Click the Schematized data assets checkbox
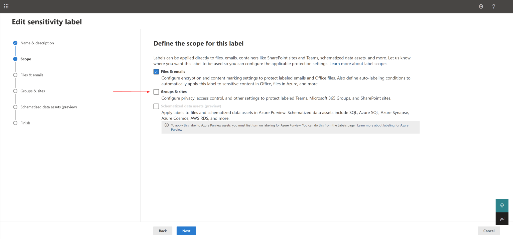This screenshot has height=239, width=513. (x=156, y=106)
